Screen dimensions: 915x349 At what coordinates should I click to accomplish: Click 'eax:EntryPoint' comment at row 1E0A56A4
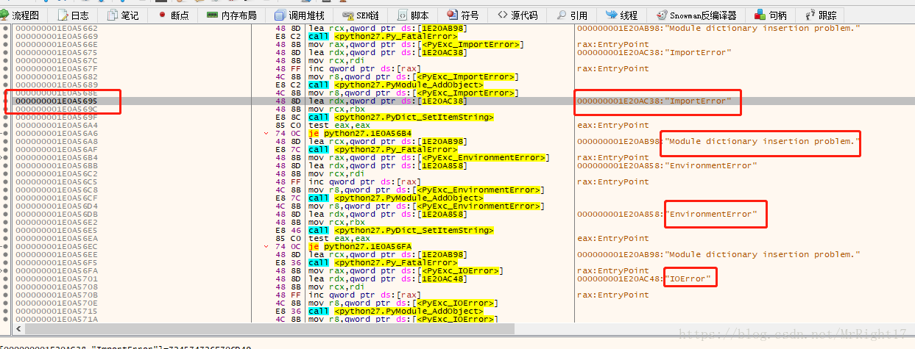pos(613,125)
